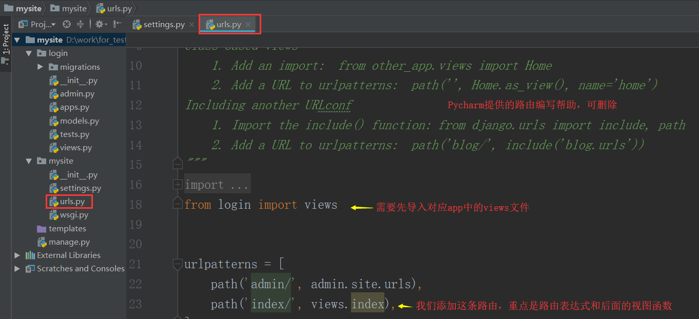
Task: Open apps.py file
Action: click(69, 107)
